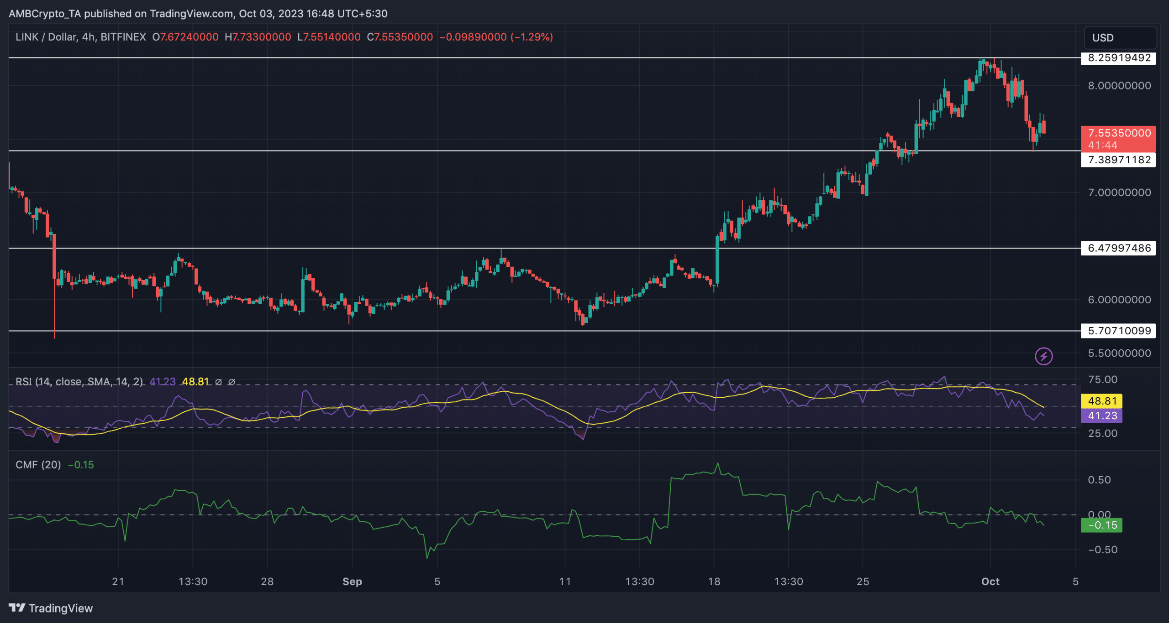The image size is (1169, 623).
Task: Click the current price tag 7.55350000
Action: click(1118, 139)
